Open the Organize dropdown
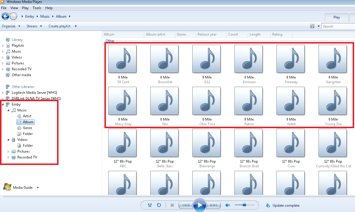Screen dimensions: 355x212 (11, 26)
